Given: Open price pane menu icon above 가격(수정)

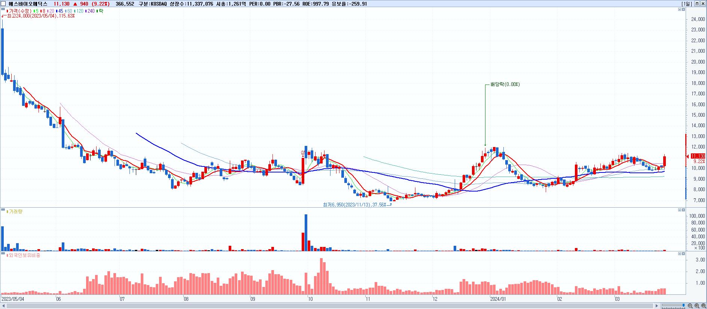Looking at the screenshot, I should [3, 9].
